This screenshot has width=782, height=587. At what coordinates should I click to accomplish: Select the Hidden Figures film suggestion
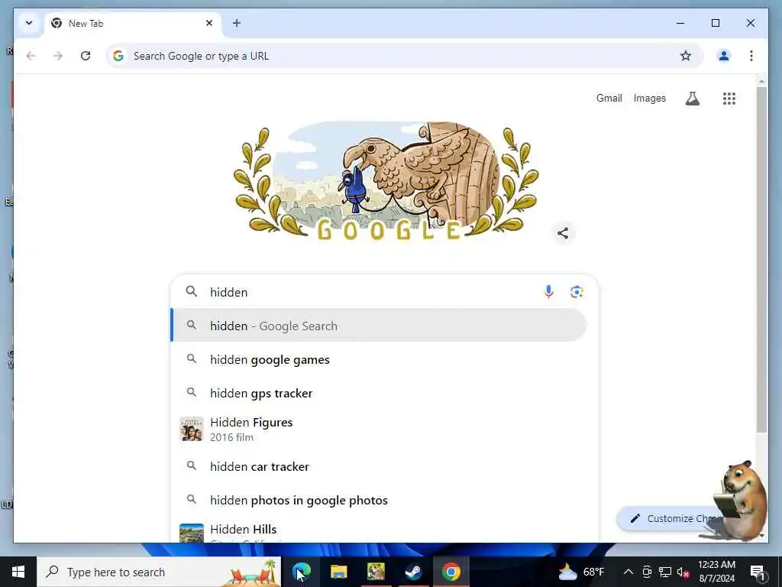pos(379,430)
